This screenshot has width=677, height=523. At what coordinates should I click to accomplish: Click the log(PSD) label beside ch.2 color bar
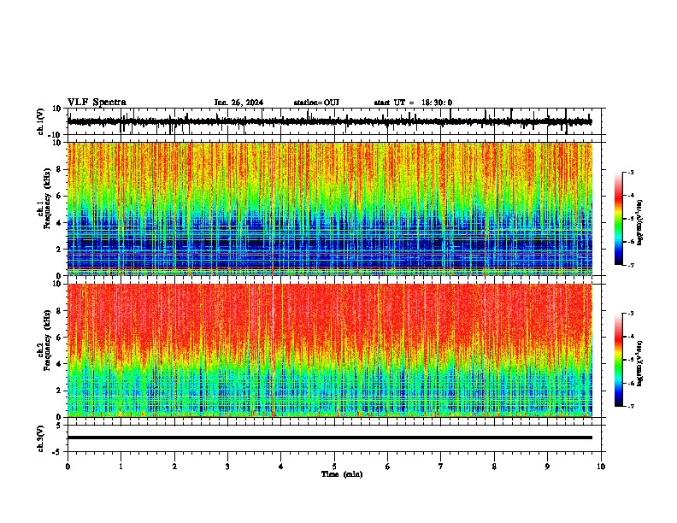point(639,363)
